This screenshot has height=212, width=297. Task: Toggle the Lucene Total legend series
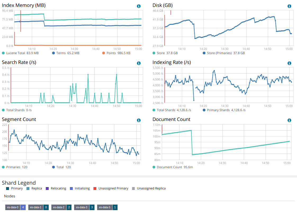click(20, 53)
